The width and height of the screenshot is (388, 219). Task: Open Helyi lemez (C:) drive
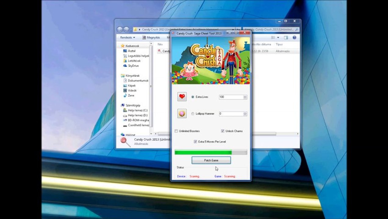138,110
